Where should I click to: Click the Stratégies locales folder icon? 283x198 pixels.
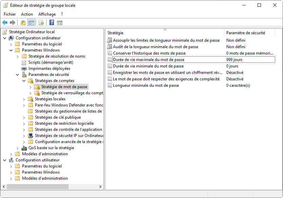31,99
